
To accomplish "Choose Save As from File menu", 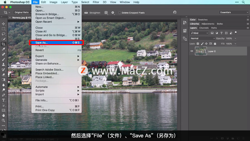I will [x=57, y=43].
